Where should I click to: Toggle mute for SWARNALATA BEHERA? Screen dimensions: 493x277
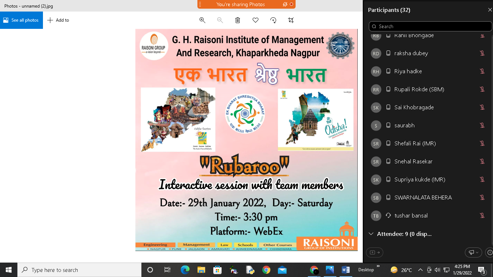pos(482,198)
